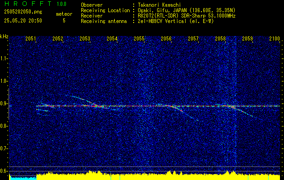This screenshot has height=180, width=284.
Task: Click the 2059 time marker
Action: pos(247,38)
